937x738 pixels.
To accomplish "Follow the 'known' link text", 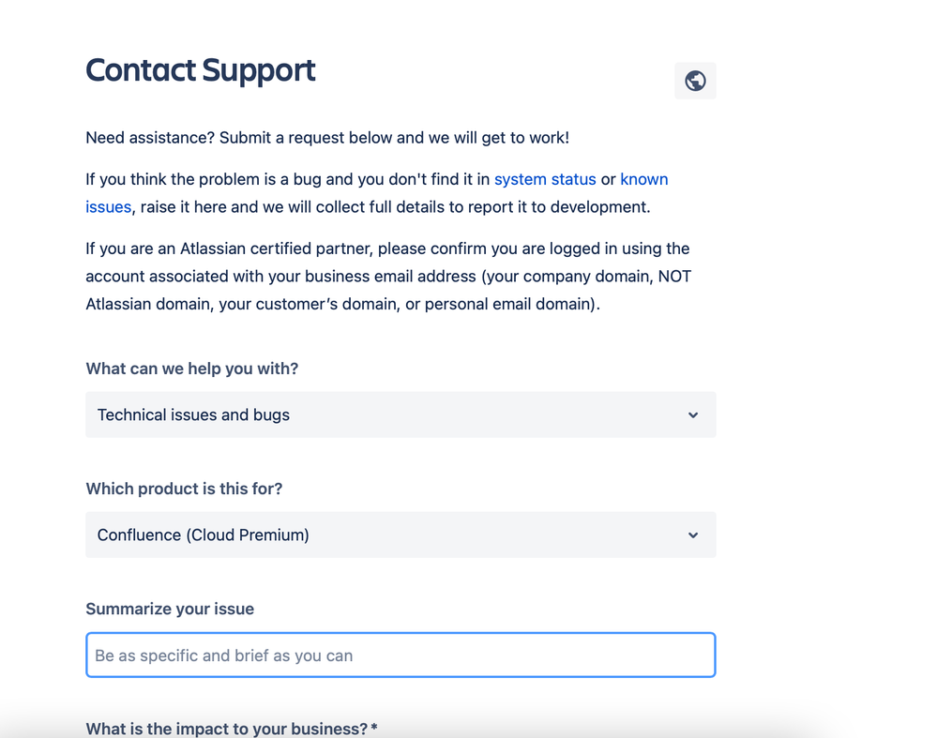I will tap(644, 179).
